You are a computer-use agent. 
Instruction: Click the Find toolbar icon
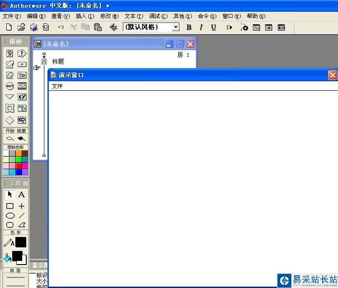(x=114, y=28)
